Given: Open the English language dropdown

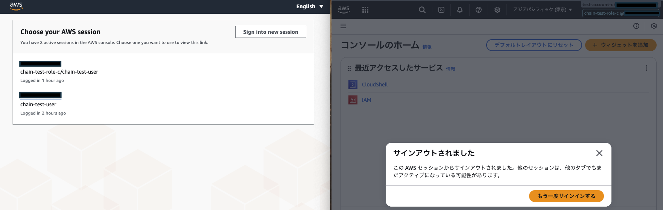Looking at the screenshot, I should (x=310, y=6).
